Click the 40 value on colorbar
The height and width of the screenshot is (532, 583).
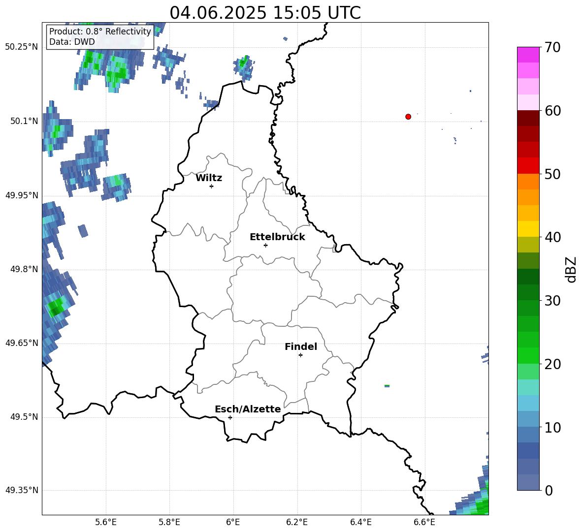point(552,237)
